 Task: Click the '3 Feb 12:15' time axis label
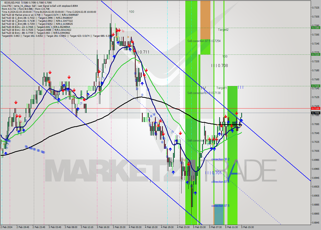87,227
